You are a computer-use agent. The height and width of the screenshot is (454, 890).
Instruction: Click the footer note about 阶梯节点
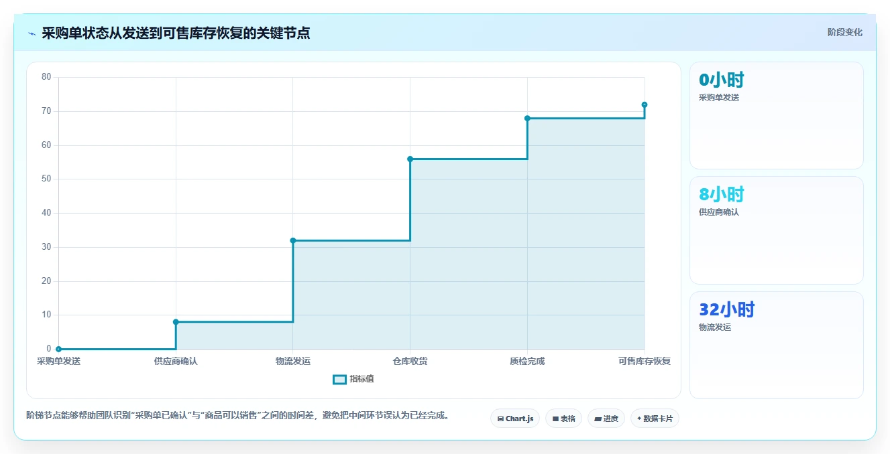(237, 416)
